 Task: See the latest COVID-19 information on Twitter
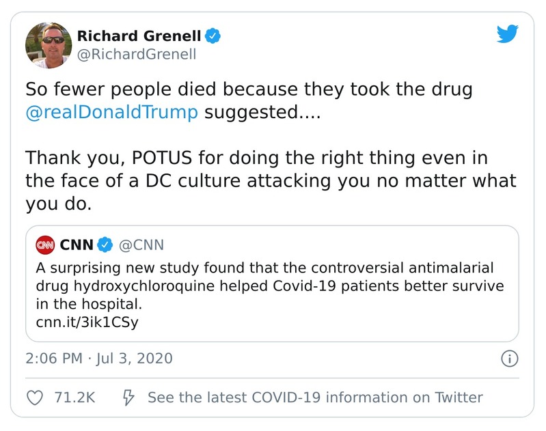314,397
